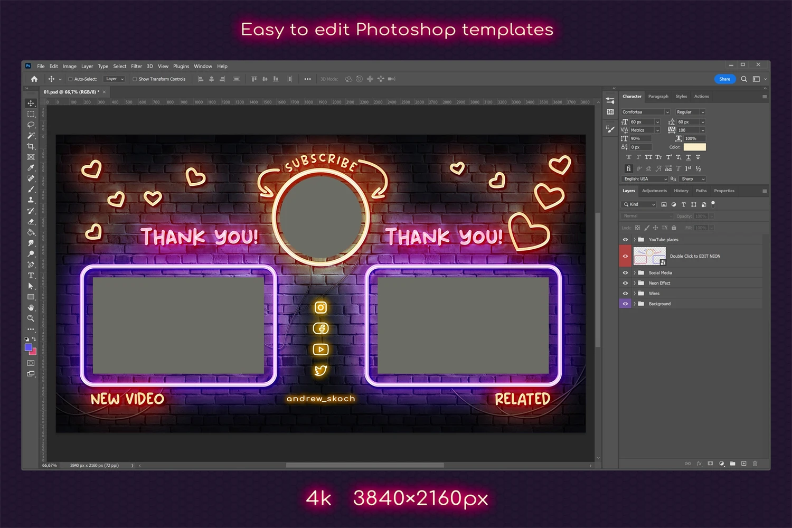
Task: Click the Home icon in options bar
Action: point(34,79)
